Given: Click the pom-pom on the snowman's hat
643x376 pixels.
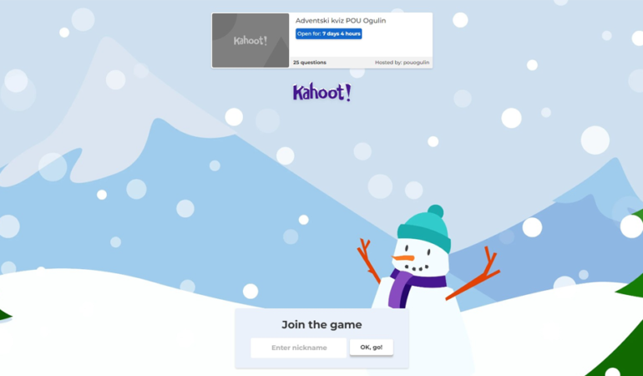Looking at the screenshot, I should (436, 211).
